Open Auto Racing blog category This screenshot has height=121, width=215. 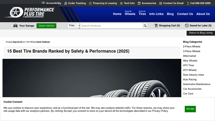(x=190, y=79)
